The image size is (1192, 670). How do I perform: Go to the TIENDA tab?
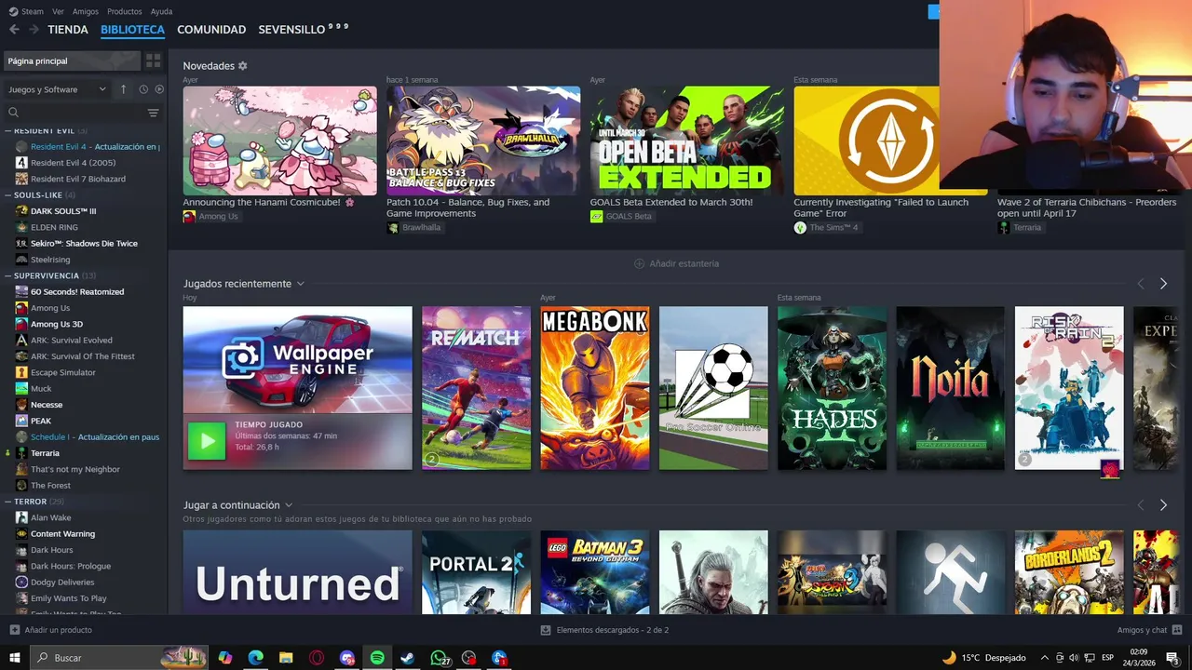click(x=68, y=30)
